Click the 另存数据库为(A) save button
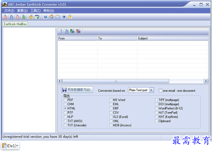 pyautogui.click(x=77, y=90)
